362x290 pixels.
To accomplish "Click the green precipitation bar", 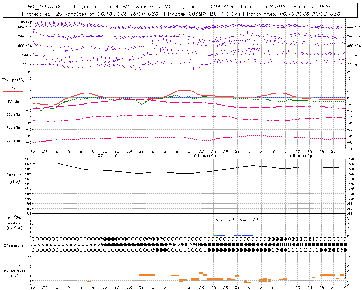I will 219,235.
